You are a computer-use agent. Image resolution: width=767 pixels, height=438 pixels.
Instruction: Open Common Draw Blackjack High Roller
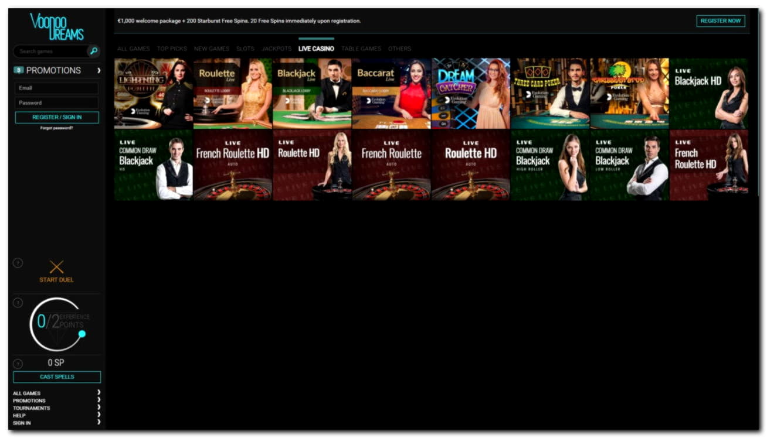click(x=550, y=165)
